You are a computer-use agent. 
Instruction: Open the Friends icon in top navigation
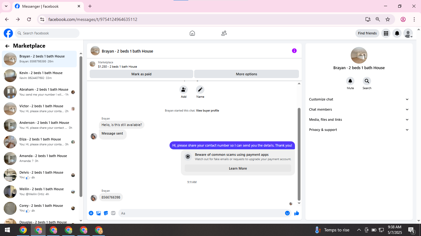[224, 33]
